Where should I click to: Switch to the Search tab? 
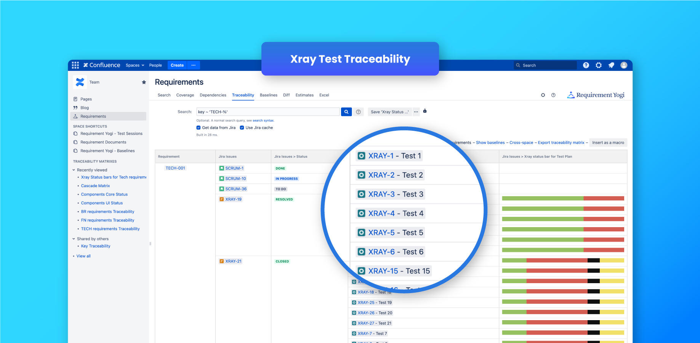point(164,95)
